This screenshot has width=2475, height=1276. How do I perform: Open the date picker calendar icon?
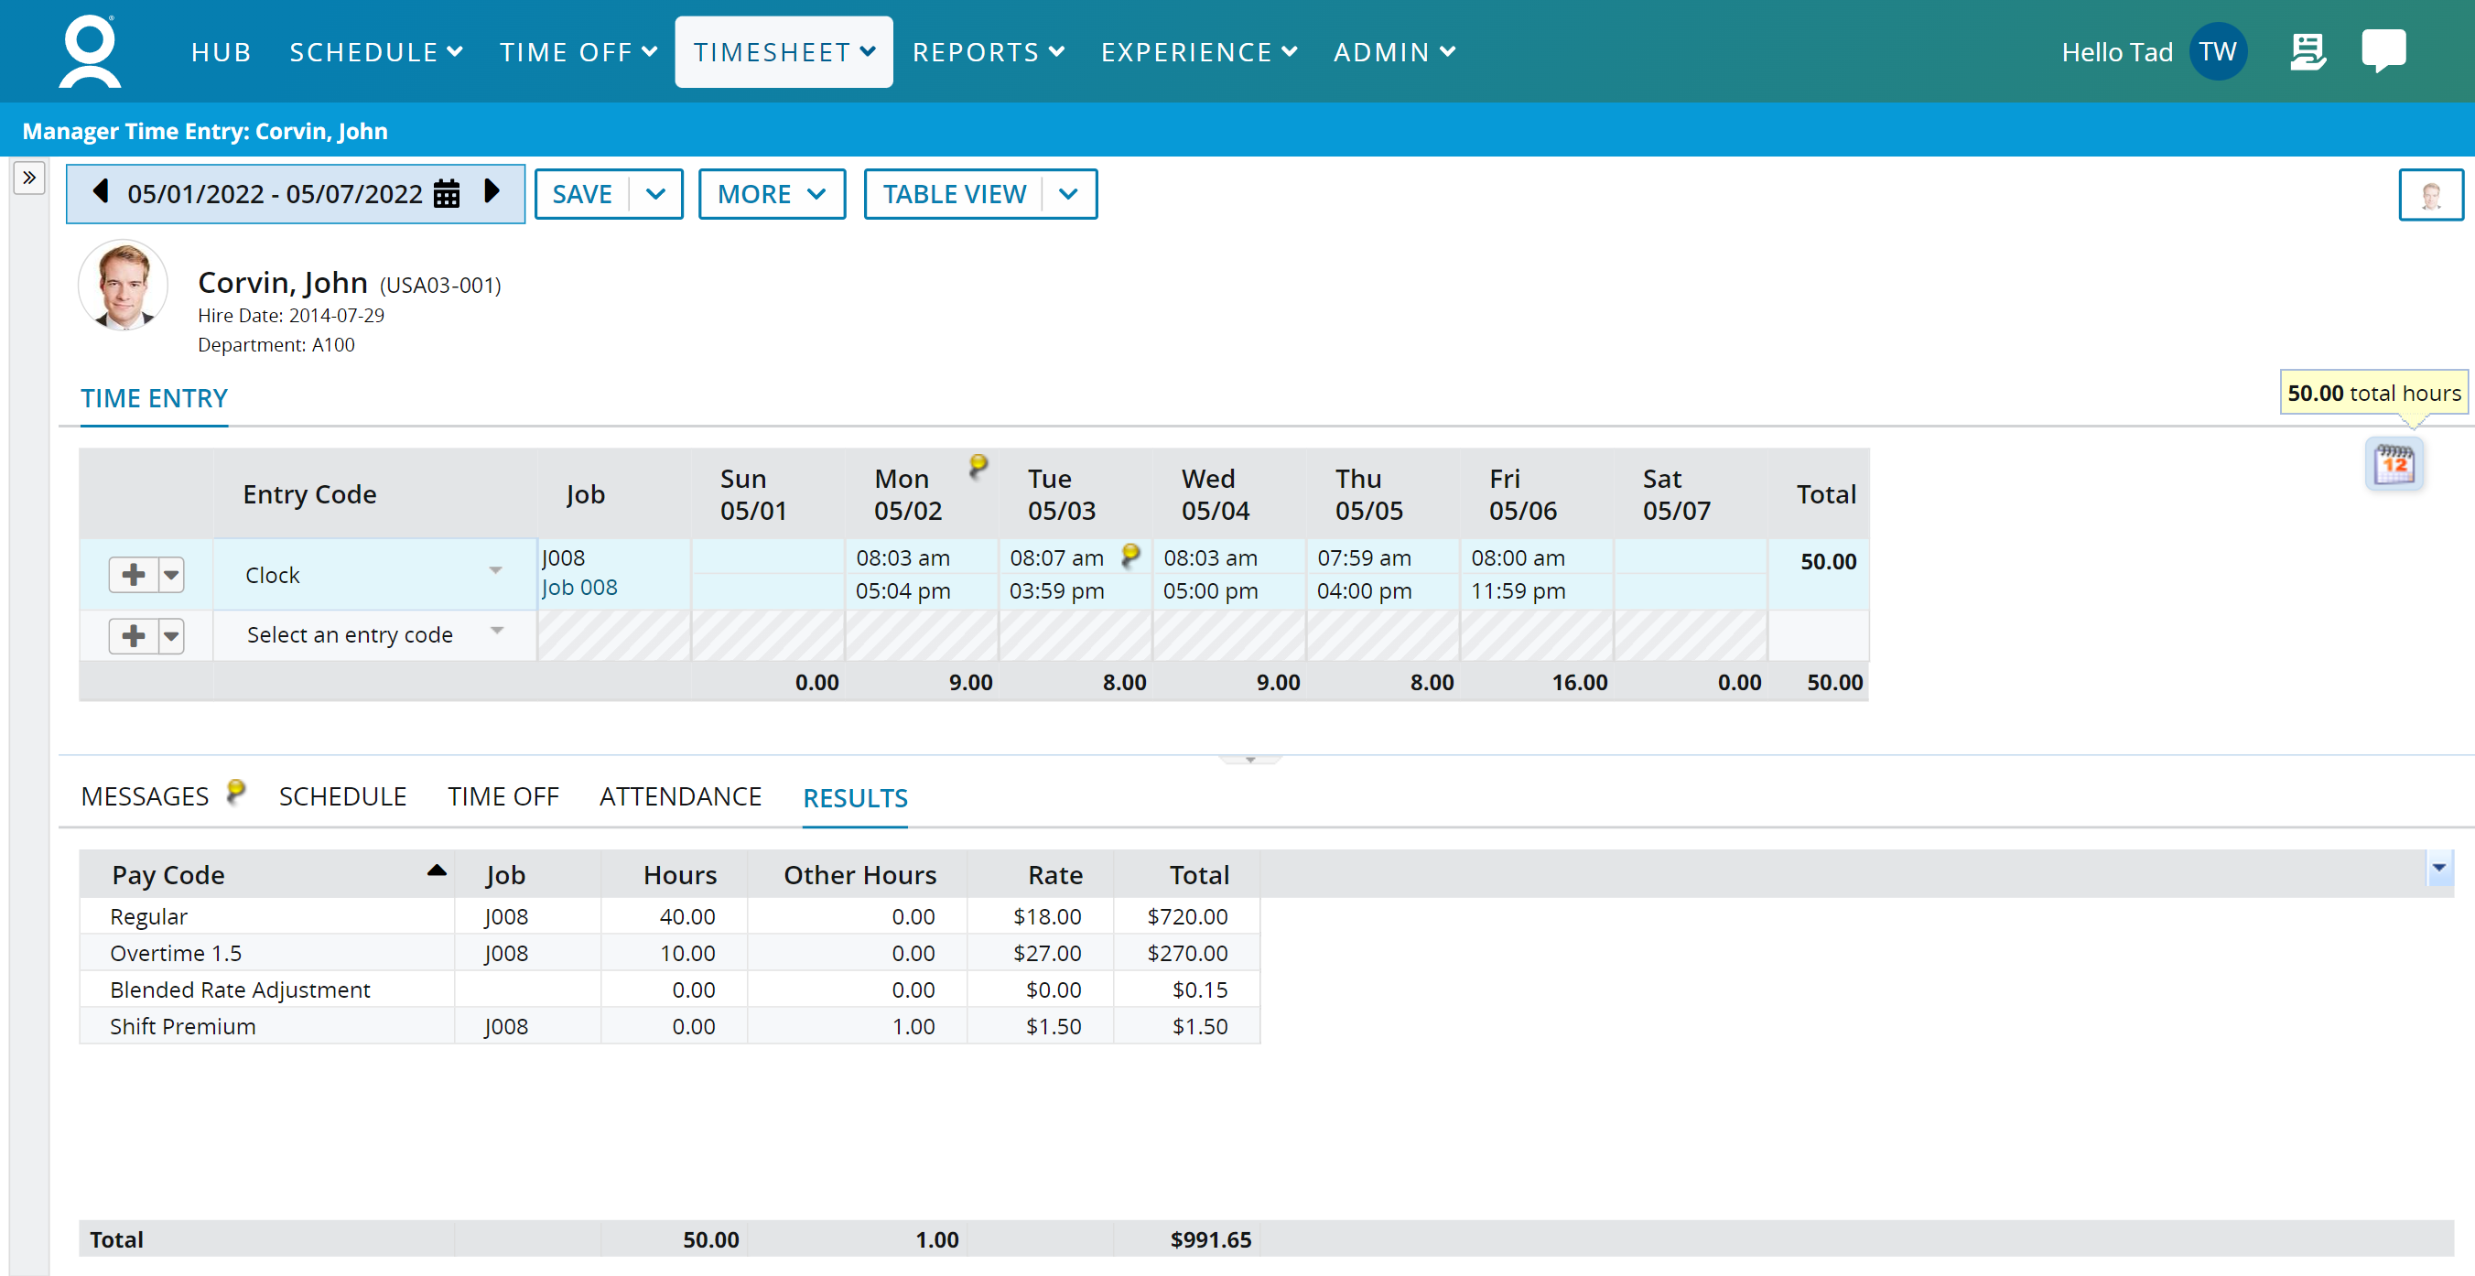[x=446, y=193]
